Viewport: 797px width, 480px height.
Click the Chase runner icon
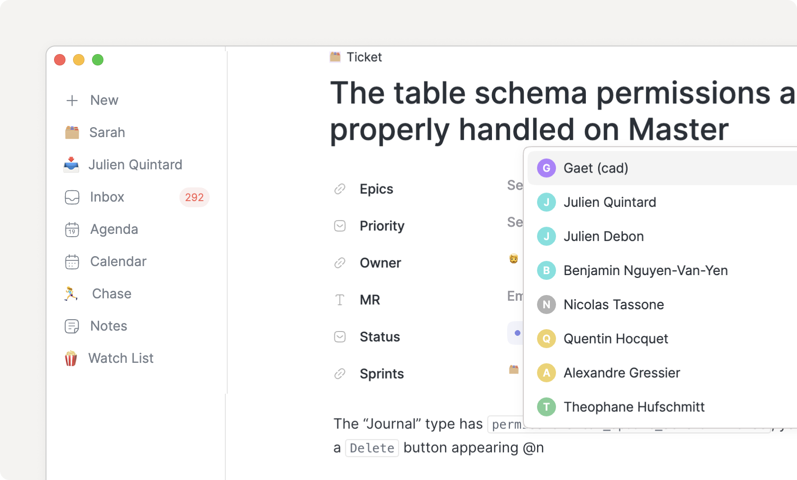pos(71,294)
